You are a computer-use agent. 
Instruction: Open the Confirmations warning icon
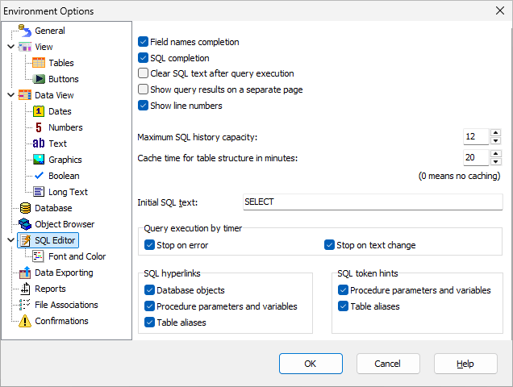(25, 321)
